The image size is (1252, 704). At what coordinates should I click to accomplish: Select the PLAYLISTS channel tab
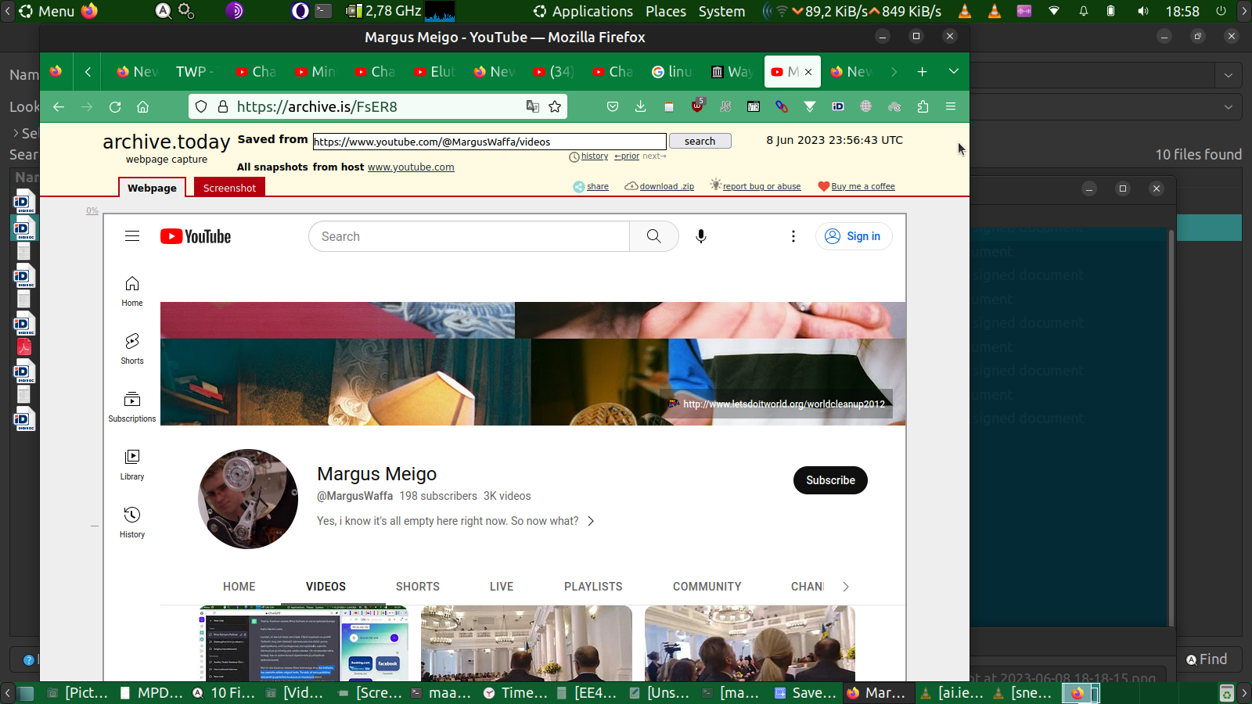(593, 587)
